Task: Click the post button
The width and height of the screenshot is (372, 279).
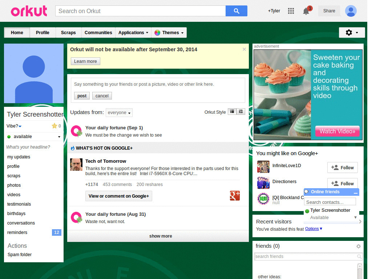Action: 82,96
